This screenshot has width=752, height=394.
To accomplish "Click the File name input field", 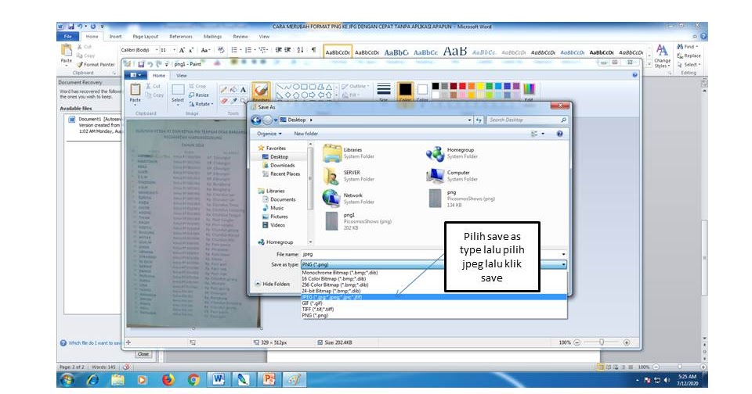I will [430, 254].
